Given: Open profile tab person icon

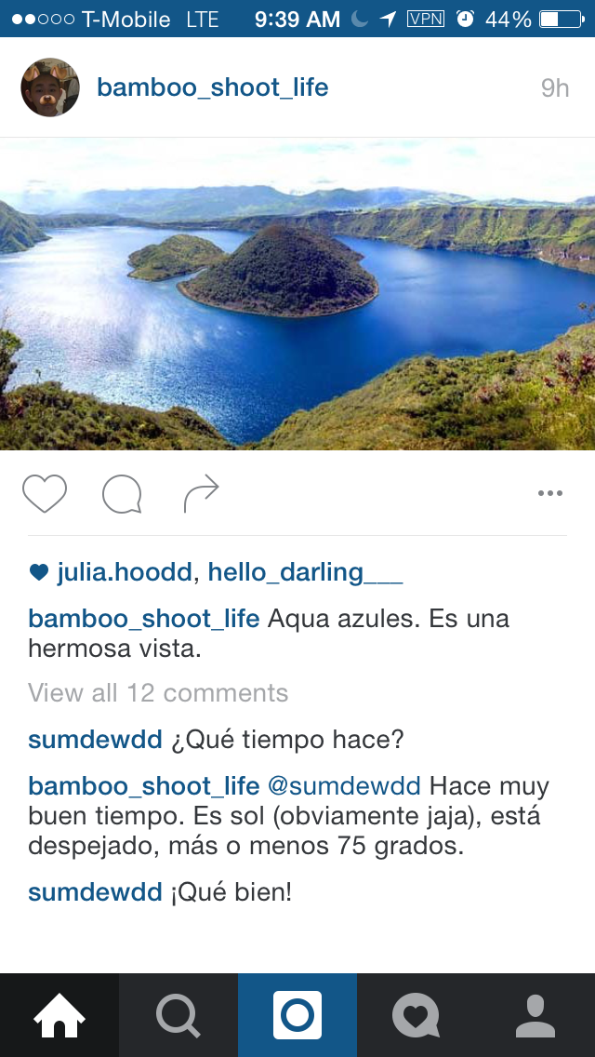Looking at the screenshot, I should pos(535,1015).
